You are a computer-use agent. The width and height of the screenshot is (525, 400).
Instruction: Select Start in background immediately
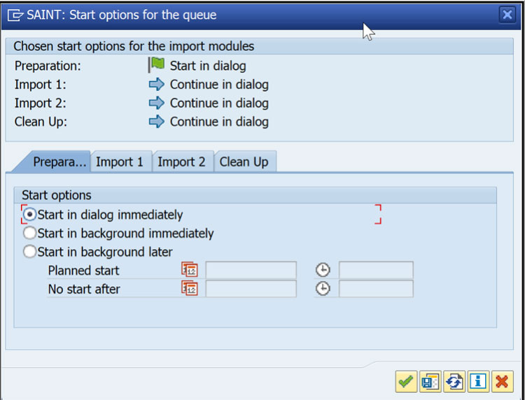[30, 234]
